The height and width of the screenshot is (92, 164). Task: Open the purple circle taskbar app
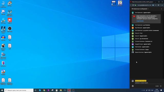coord(48,90)
